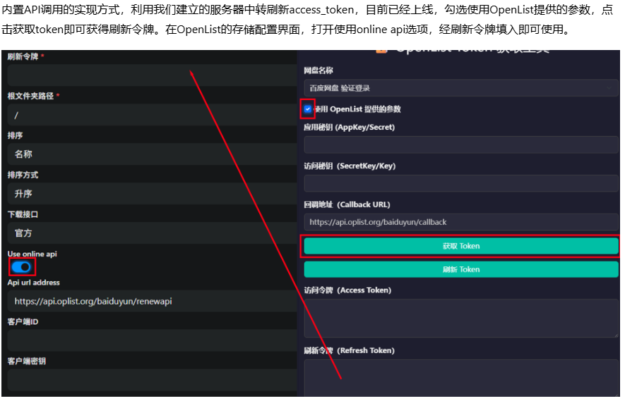Click the 根文件夹路径 field containing a slash
Image resolution: width=625 pixels, height=401 pixels.
click(151, 115)
